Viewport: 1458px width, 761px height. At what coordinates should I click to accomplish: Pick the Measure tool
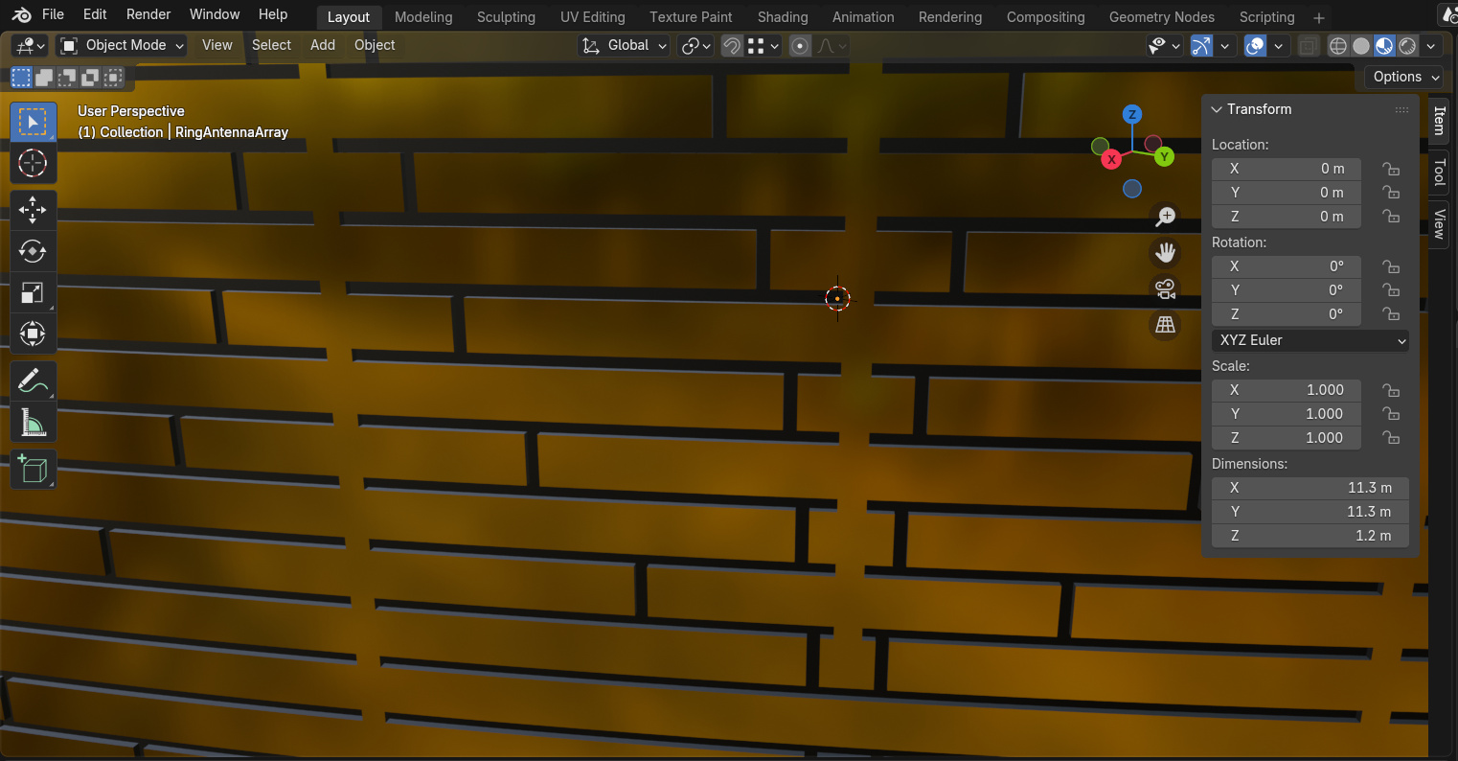33,423
